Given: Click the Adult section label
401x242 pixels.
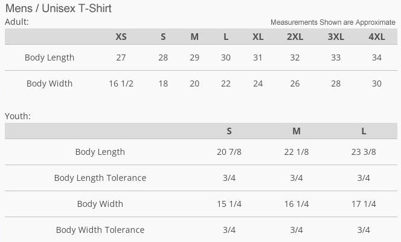Looking at the screenshot, I should (17, 22).
